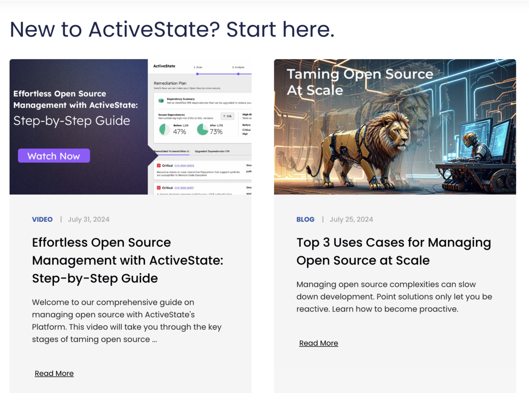
Task: Click the red Critical icon for CVE-2022-46337
Action: pyautogui.click(x=159, y=188)
